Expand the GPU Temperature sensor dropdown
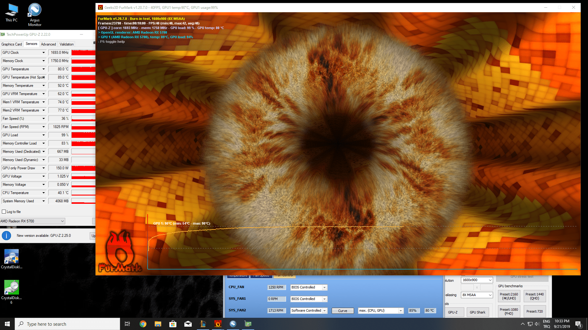The width and height of the screenshot is (588, 330). coord(43,69)
